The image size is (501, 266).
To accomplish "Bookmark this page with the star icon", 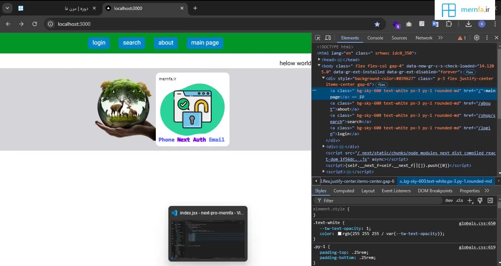I will coord(377,24).
